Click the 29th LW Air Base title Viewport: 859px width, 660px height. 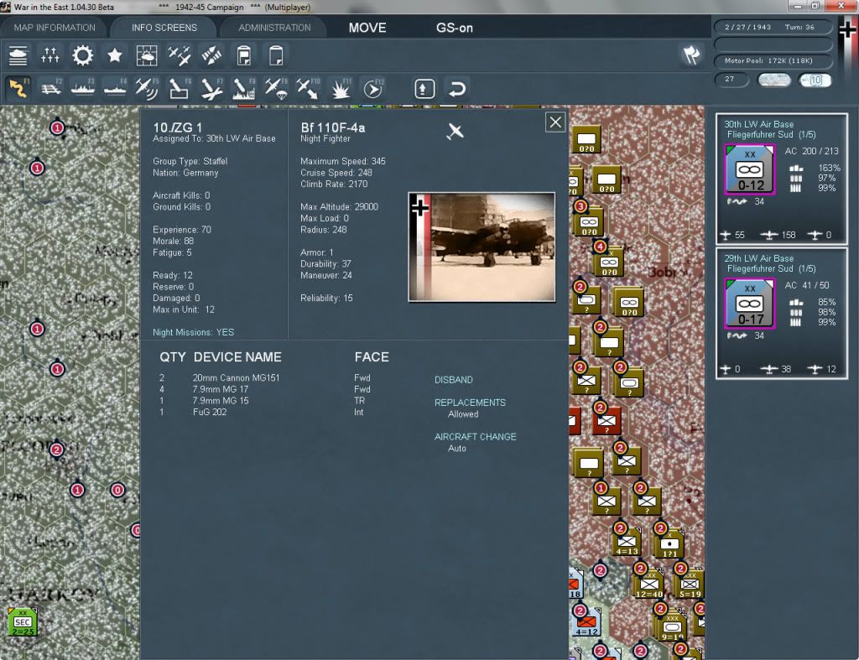pos(758,258)
